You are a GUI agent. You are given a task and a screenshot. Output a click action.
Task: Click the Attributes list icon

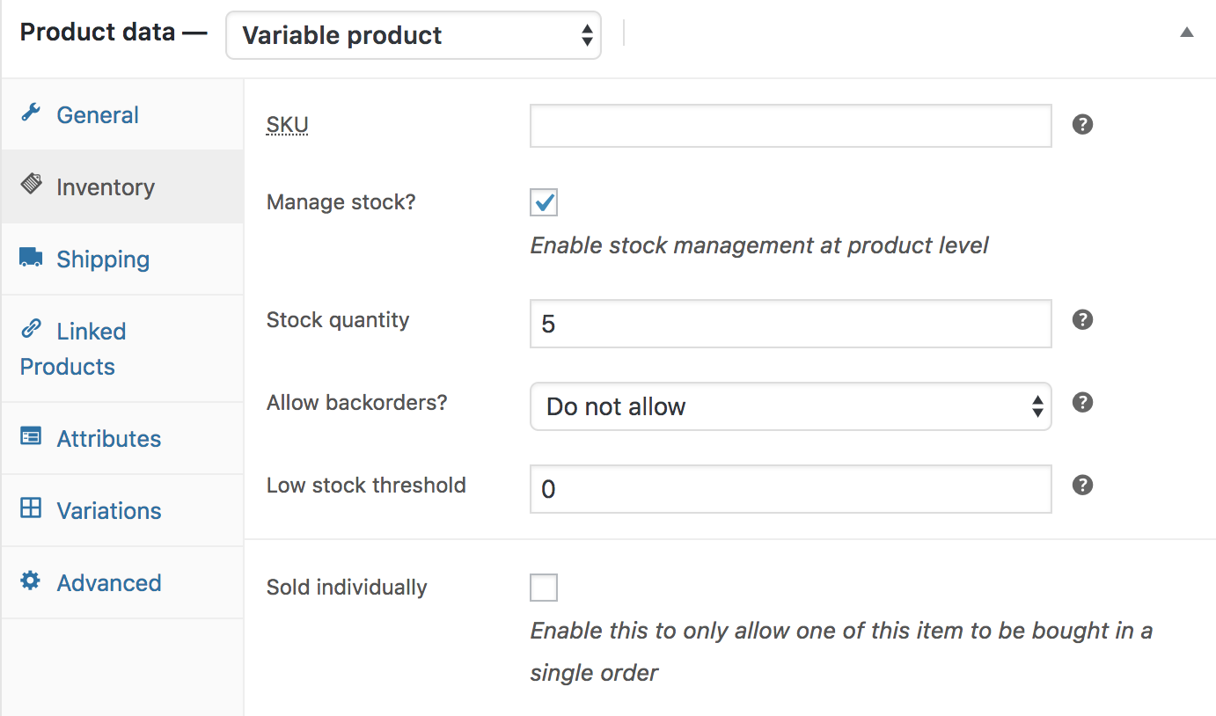[x=31, y=436]
